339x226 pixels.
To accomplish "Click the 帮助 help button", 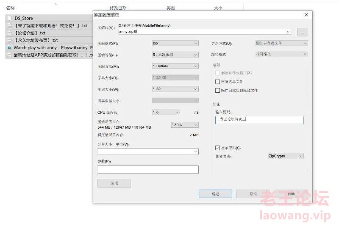I will coord(291,194).
